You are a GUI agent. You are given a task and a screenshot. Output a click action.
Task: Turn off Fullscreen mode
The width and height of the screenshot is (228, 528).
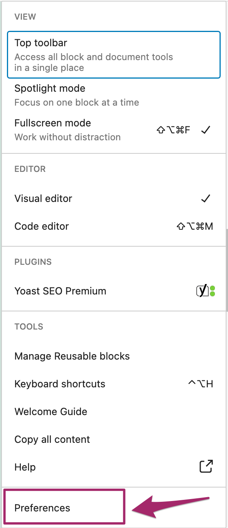[114, 130]
